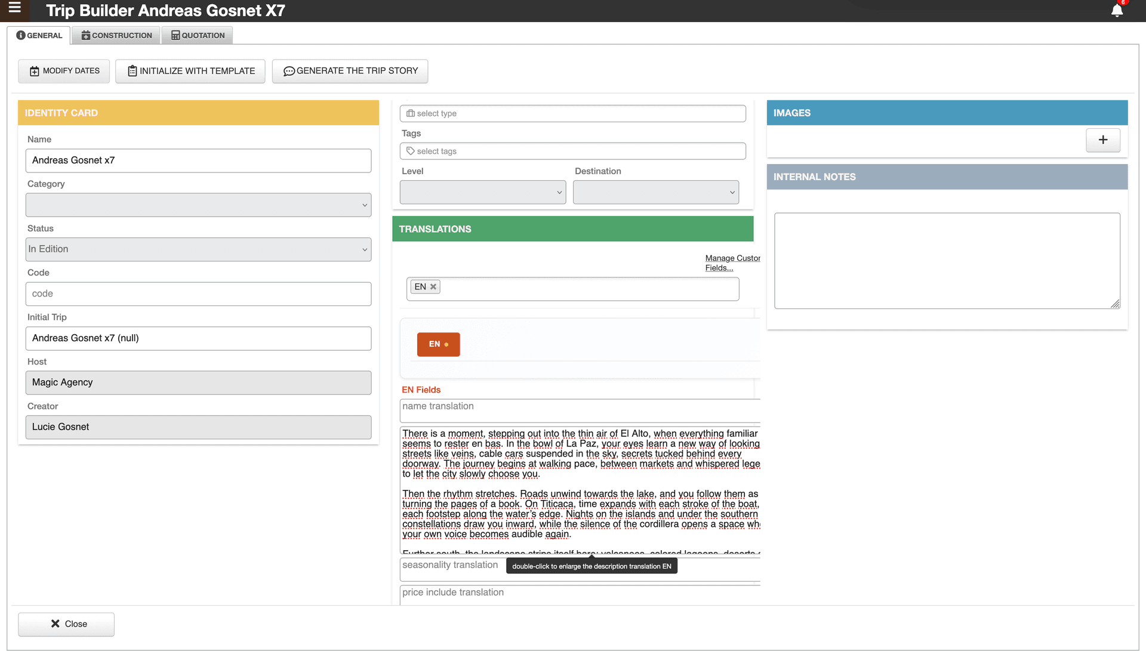
Task: Select the orange EN language tab
Action: (438, 344)
